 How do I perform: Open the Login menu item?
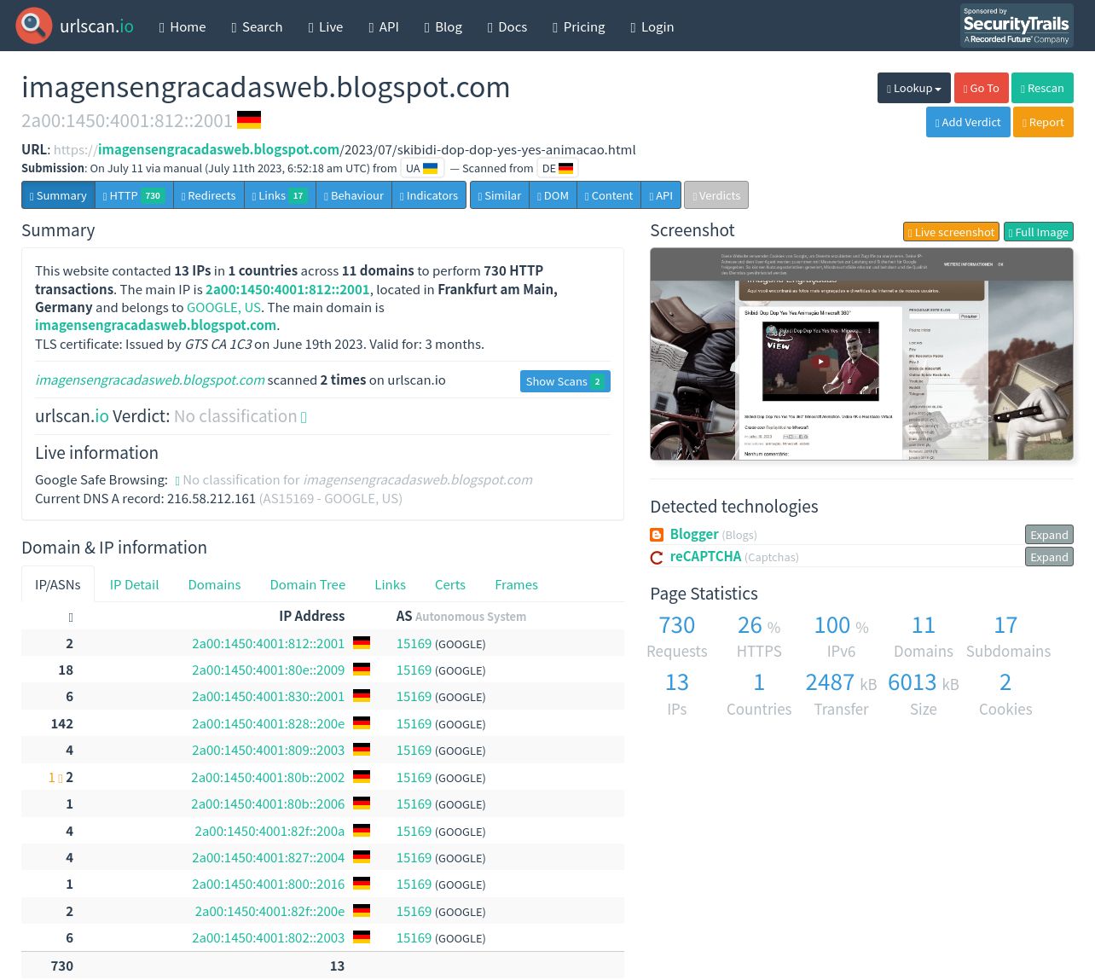tap(652, 26)
